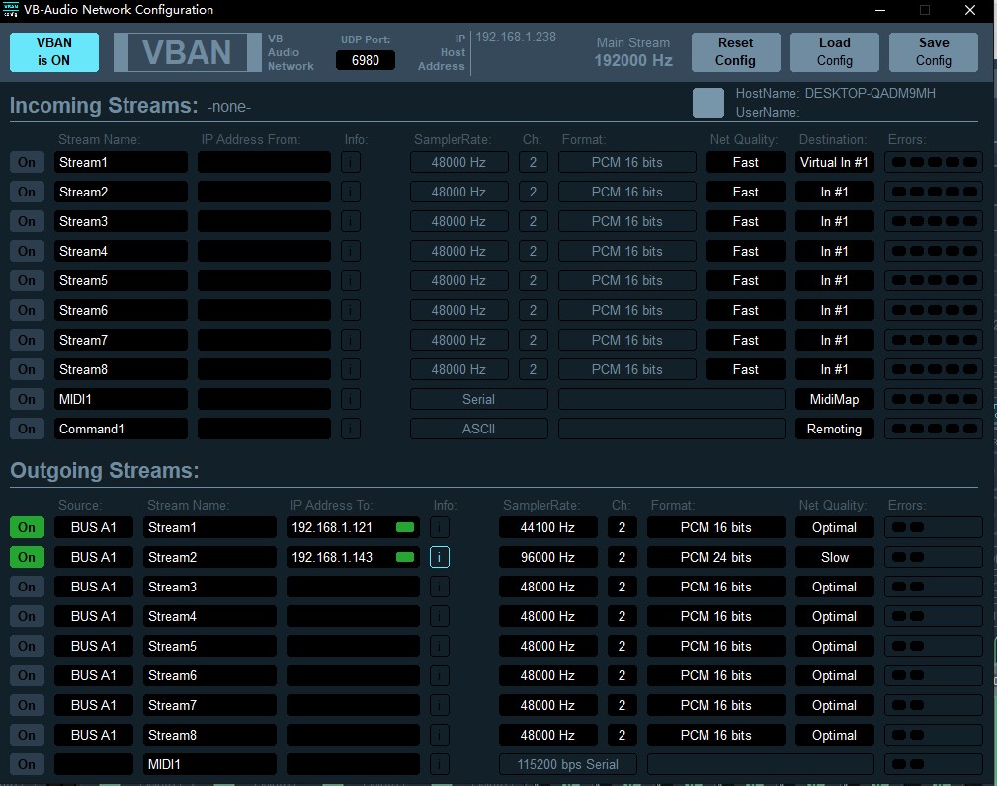This screenshot has height=786, width=997.
Task: Click the info icon for outgoing Stream8
Action: coord(440,735)
